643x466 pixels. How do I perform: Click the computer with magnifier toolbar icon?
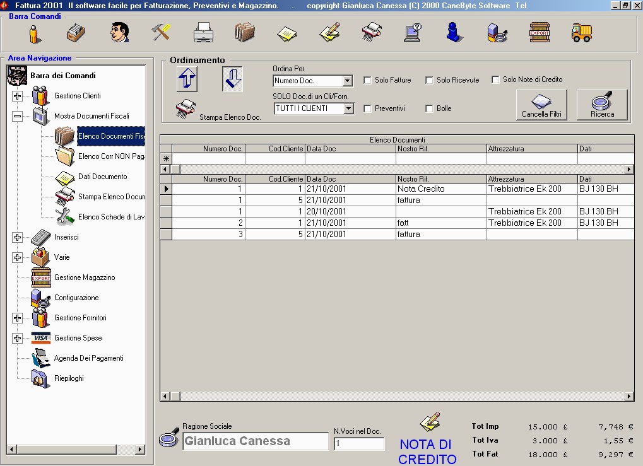pos(497,32)
